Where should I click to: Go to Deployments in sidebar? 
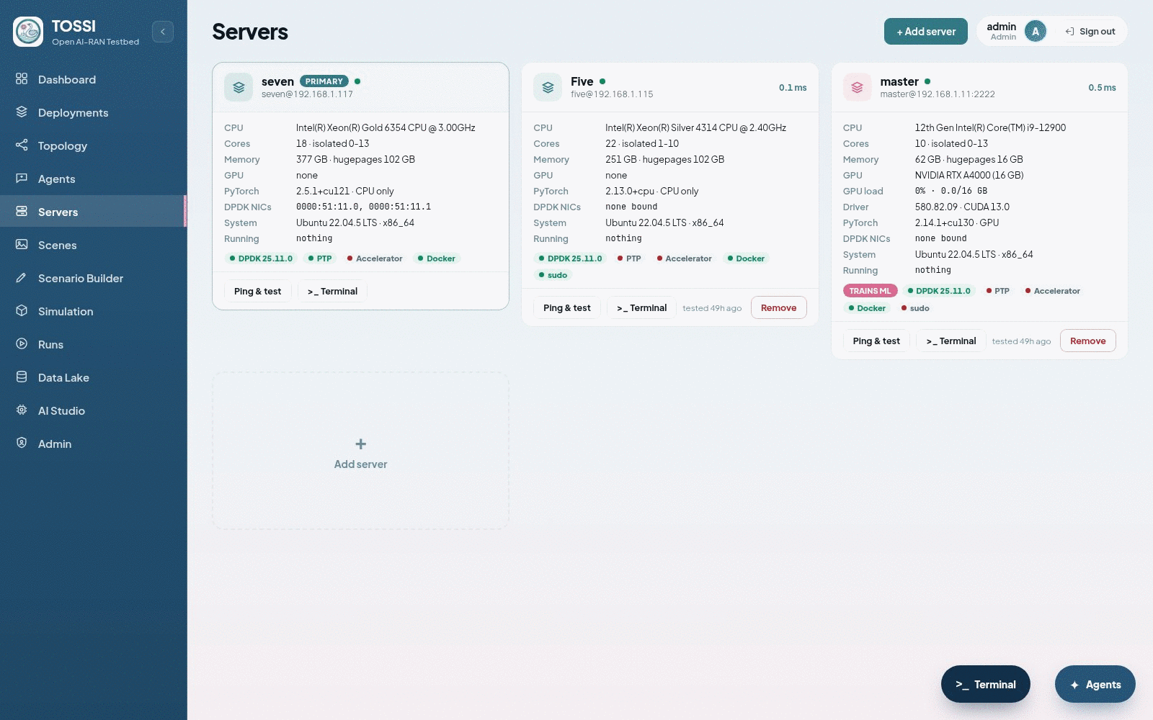click(94, 112)
